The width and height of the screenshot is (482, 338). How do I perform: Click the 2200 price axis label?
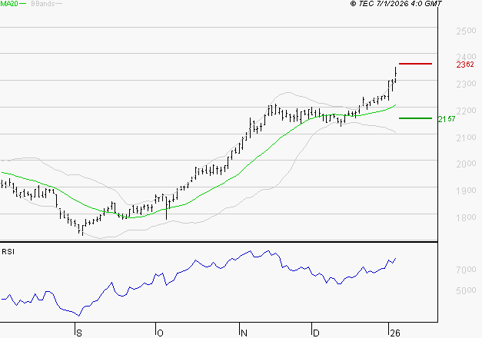click(x=466, y=111)
